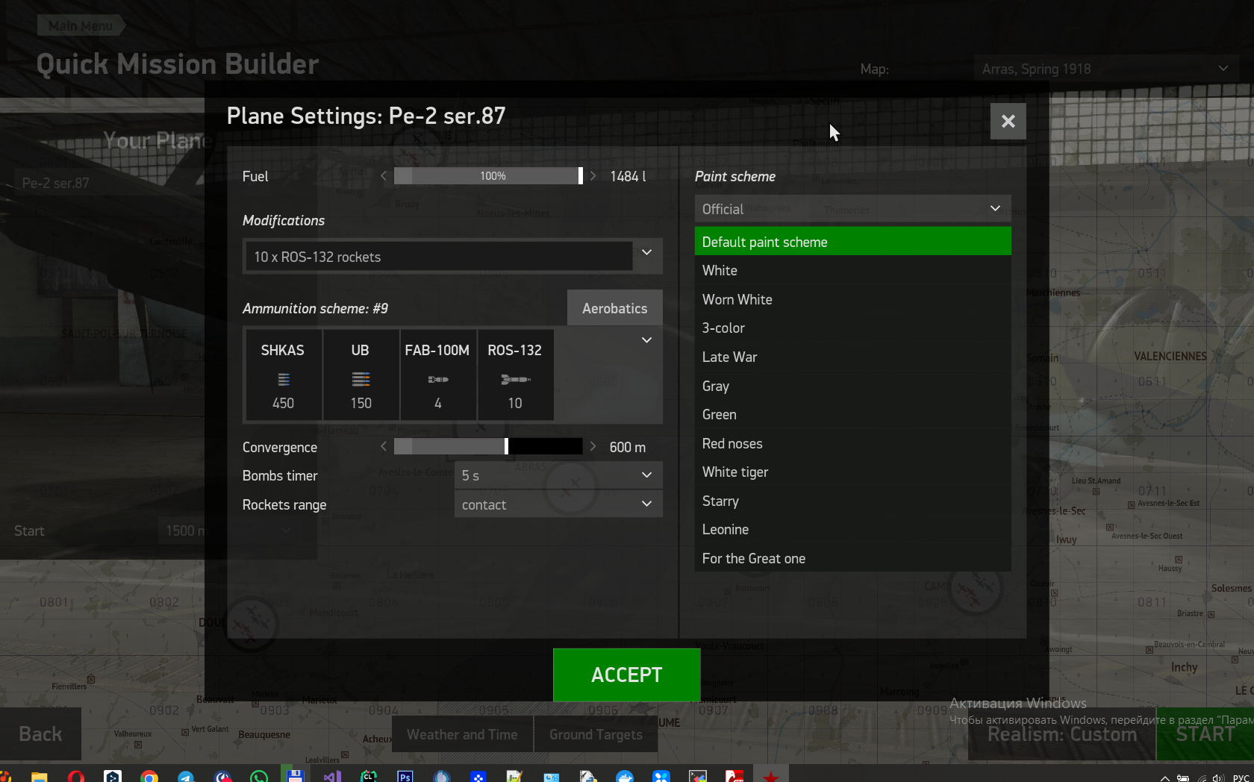The image size is (1254, 782).
Task: Open Docker Desktop in the taskbar
Action: pyautogui.click(x=625, y=777)
